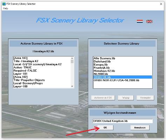Switch language with the Dutch flag icon
Screen dimensions: 166x140
(x=140, y=21)
